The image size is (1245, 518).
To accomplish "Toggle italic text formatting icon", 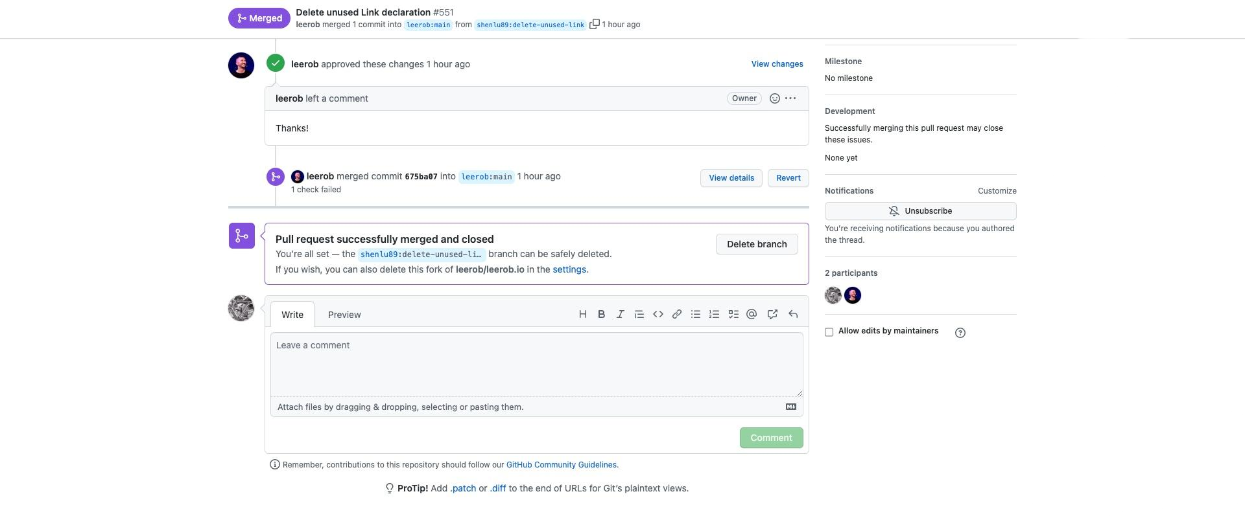I will click(620, 315).
